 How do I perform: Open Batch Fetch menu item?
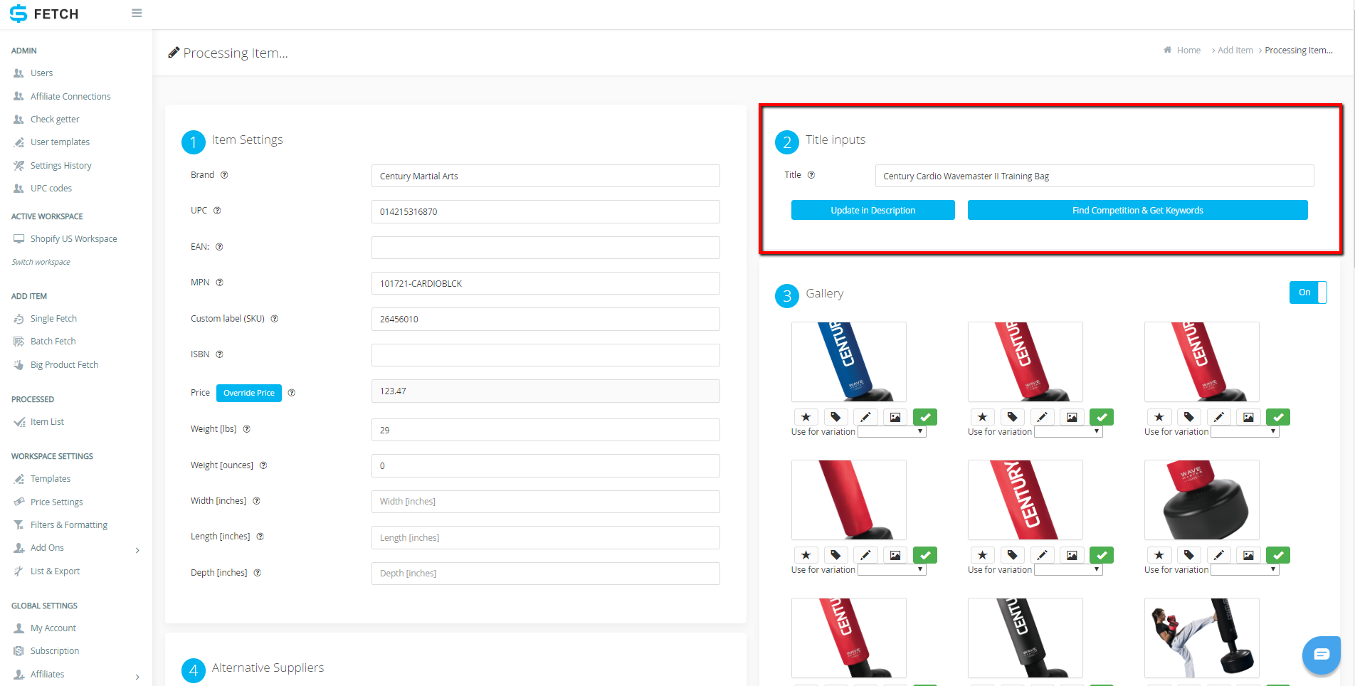pos(53,341)
